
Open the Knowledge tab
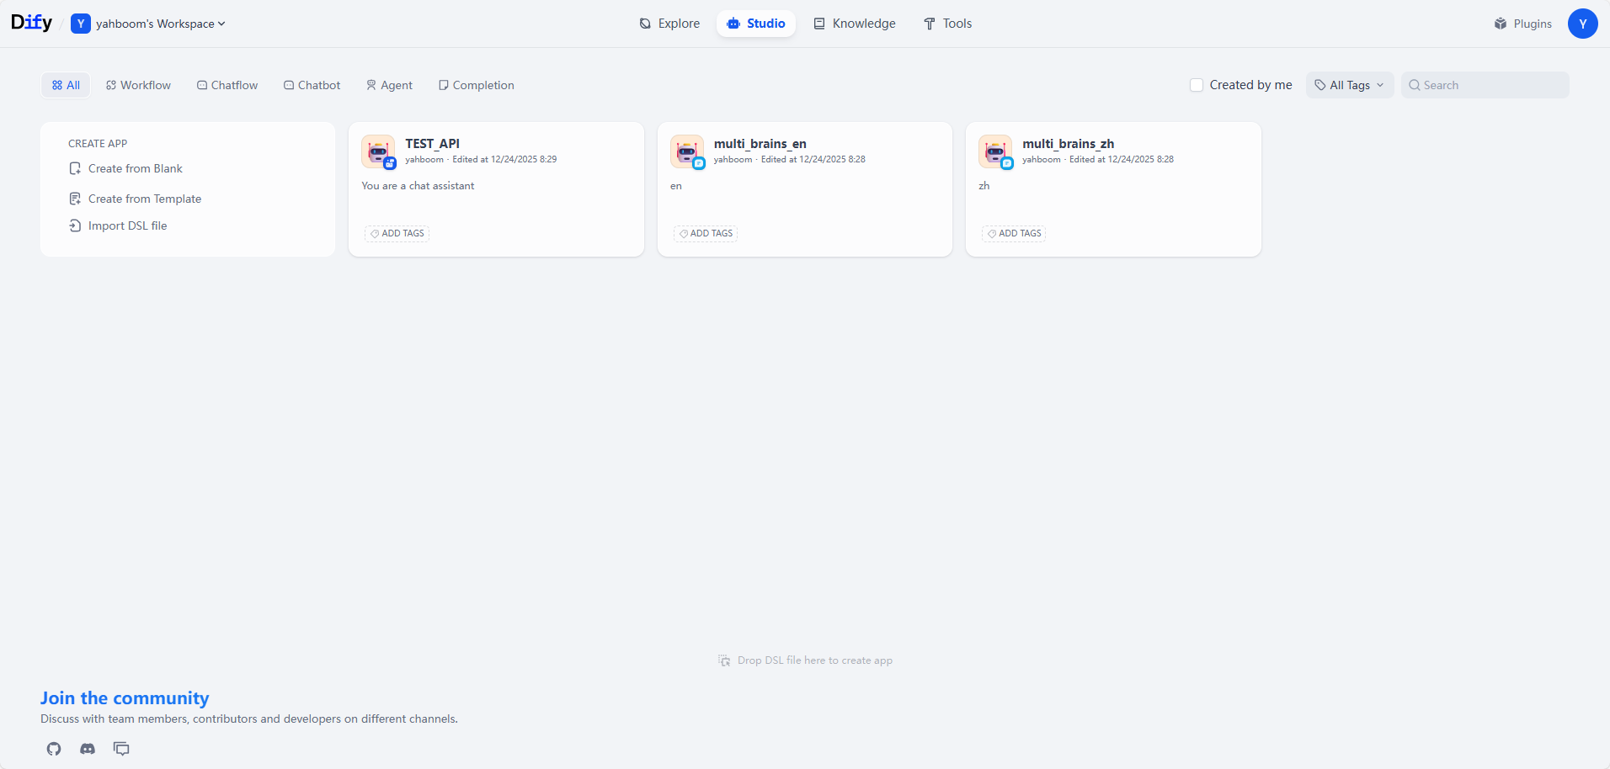click(x=855, y=24)
